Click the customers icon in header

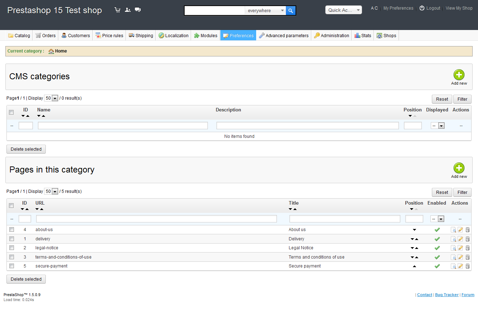click(127, 10)
